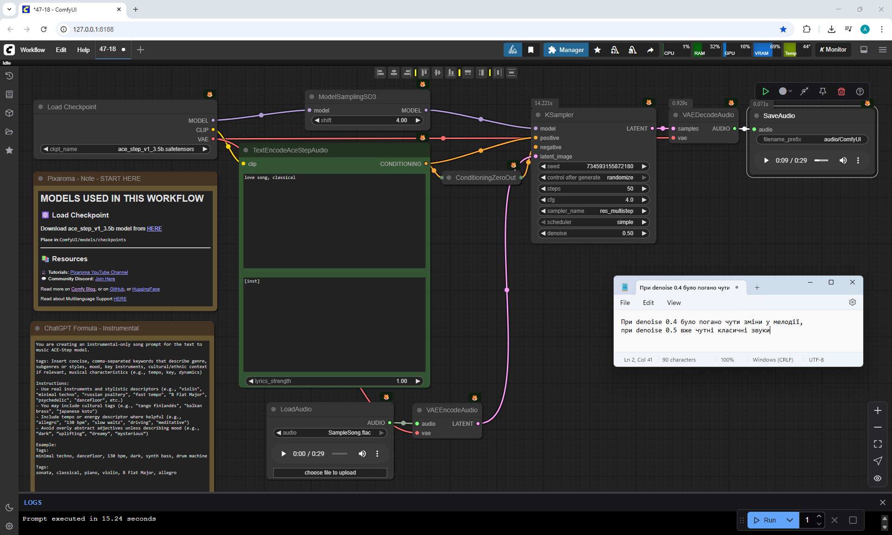Open the Queue history sidebar icon
Image resolution: width=892 pixels, height=535 pixels.
tap(9, 76)
